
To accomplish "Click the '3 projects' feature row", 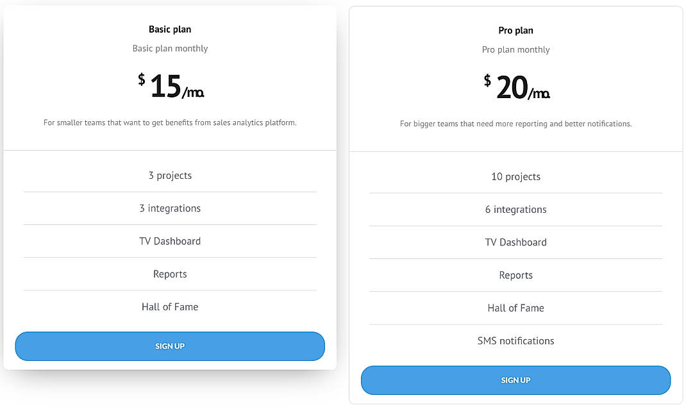I will point(170,175).
